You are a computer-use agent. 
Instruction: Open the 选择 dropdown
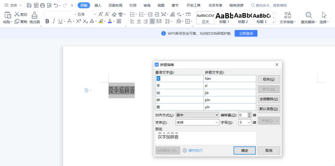click(x=324, y=17)
